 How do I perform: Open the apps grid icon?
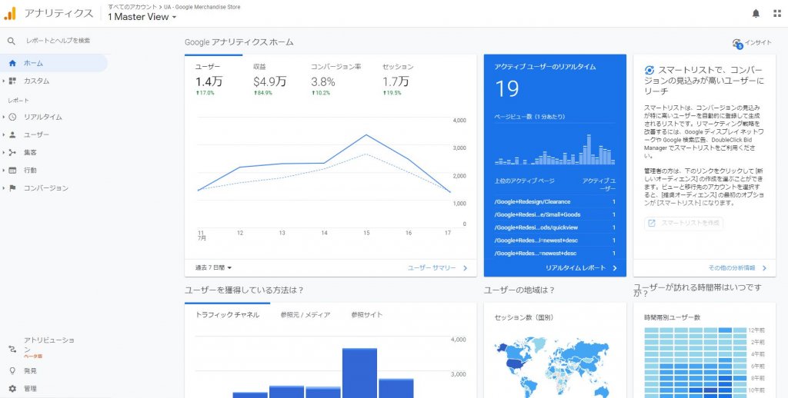pyautogui.click(x=777, y=14)
